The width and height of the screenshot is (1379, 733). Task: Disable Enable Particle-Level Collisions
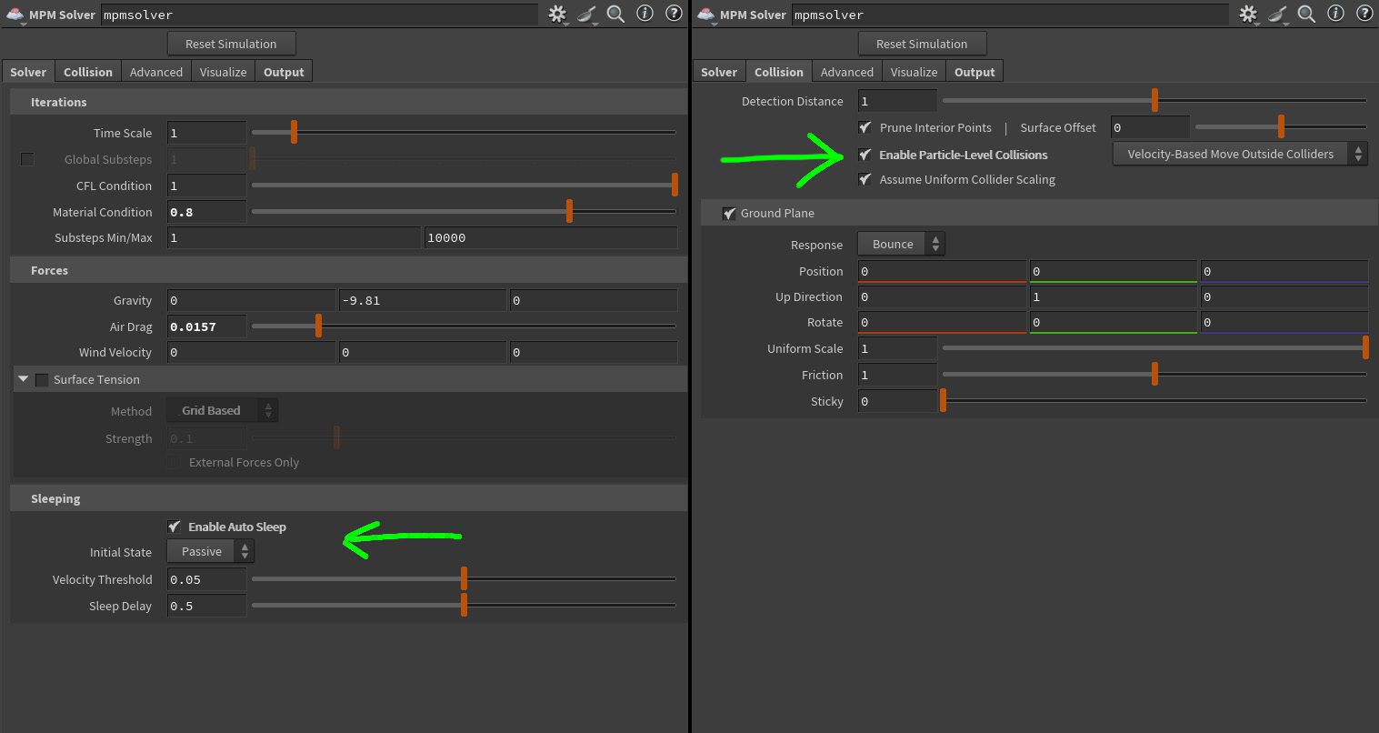pyautogui.click(x=864, y=155)
